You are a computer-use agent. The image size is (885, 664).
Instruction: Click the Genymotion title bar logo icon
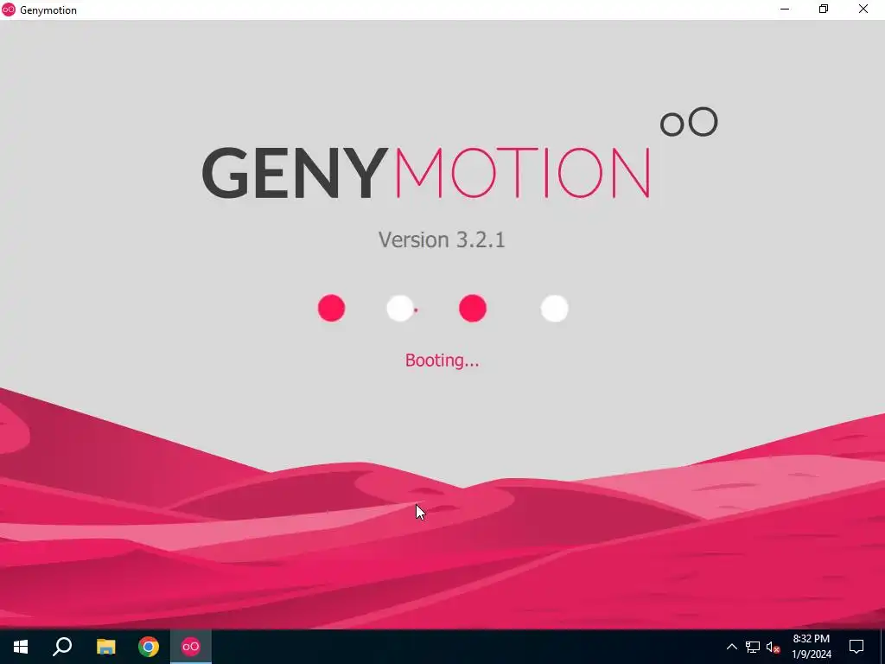tap(9, 10)
